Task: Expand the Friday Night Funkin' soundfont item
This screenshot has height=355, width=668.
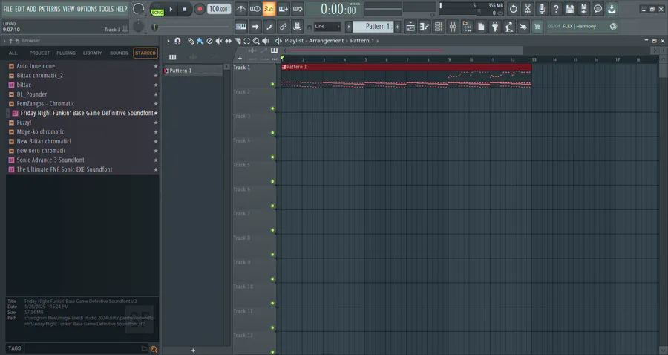Action: [x=7, y=113]
